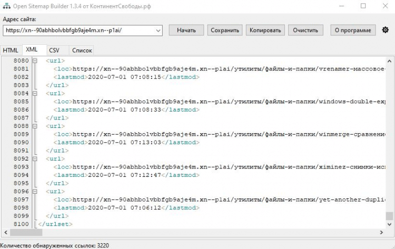
Task: Click the closing urlset tag on line 8100
Action: tap(55, 224)
